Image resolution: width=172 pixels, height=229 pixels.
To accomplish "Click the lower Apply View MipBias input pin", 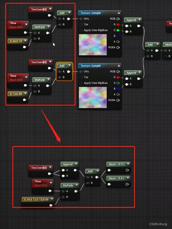I will (x=81, y=83).
